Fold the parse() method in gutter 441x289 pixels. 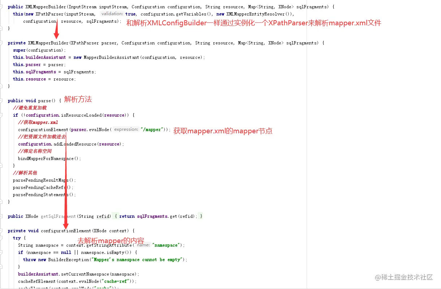click(2, 101)
